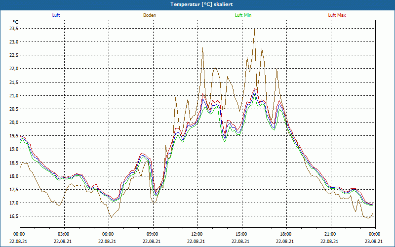Image resolution: width=395 pixels, height=247 pixels.
Task: Select the red Luft Max legend label
Action: coord(337,15)
